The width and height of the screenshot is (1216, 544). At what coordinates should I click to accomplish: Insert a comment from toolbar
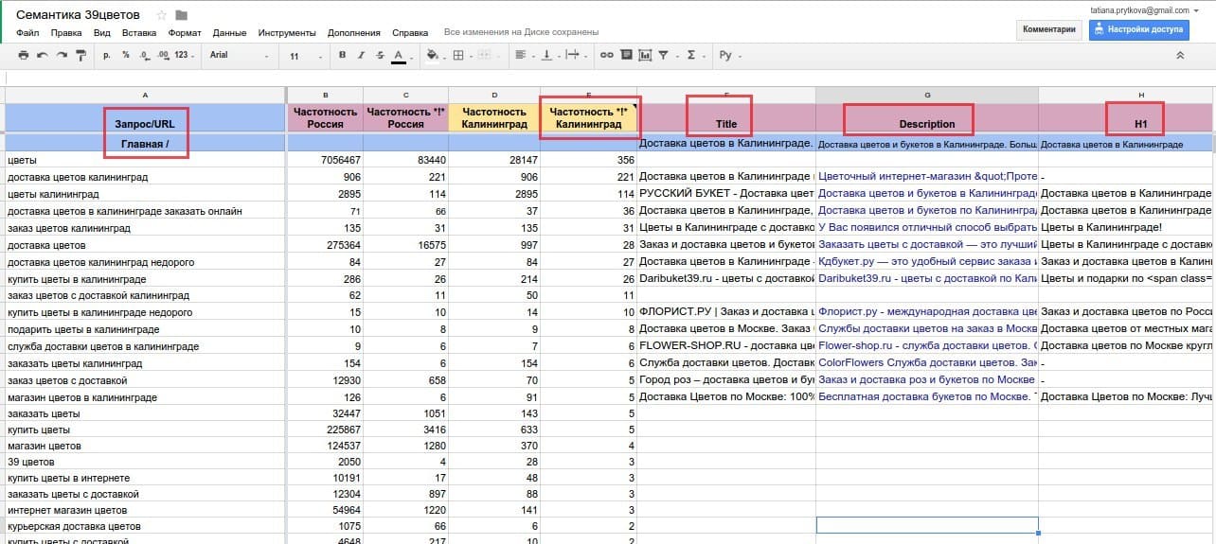[625, 56]
